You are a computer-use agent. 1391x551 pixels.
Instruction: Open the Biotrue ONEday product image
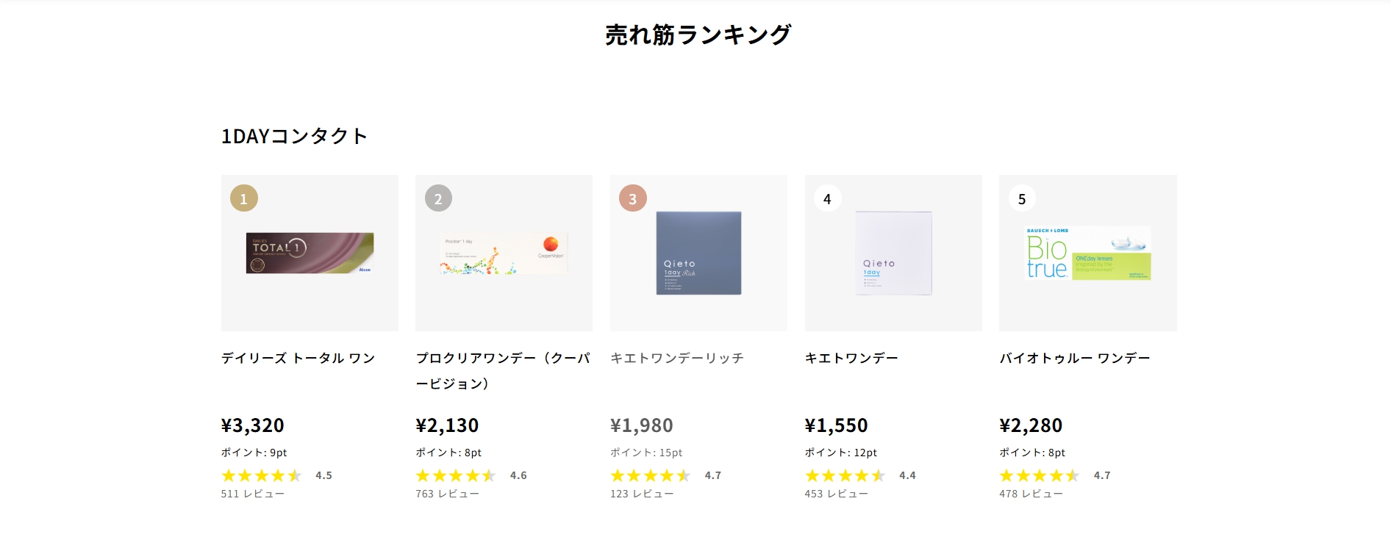[1088, 253]
